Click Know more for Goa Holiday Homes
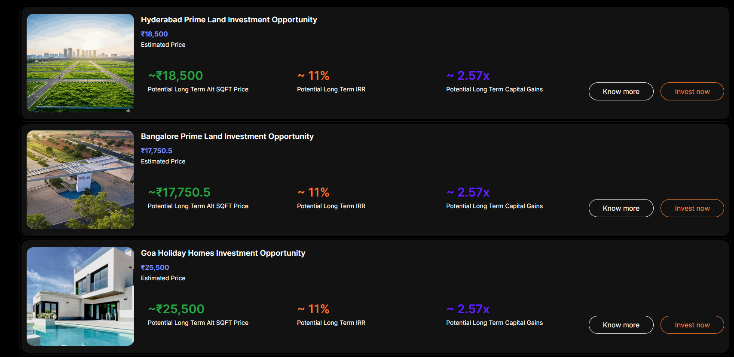Screen dimensions: 734x357 (x=621, y=325)
